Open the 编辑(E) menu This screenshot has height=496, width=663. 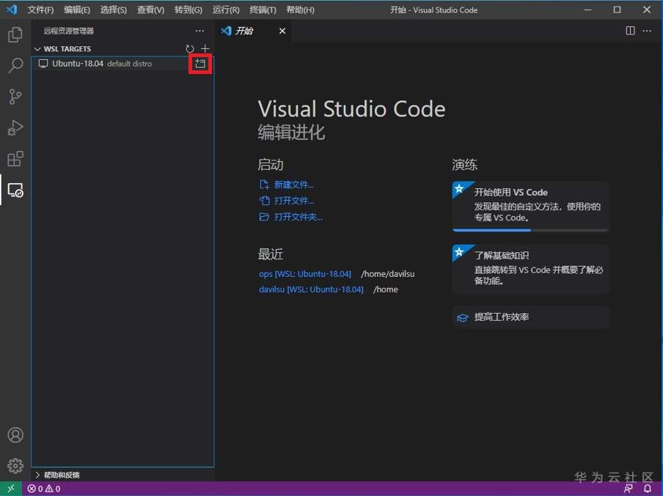(x=77, y=10)
